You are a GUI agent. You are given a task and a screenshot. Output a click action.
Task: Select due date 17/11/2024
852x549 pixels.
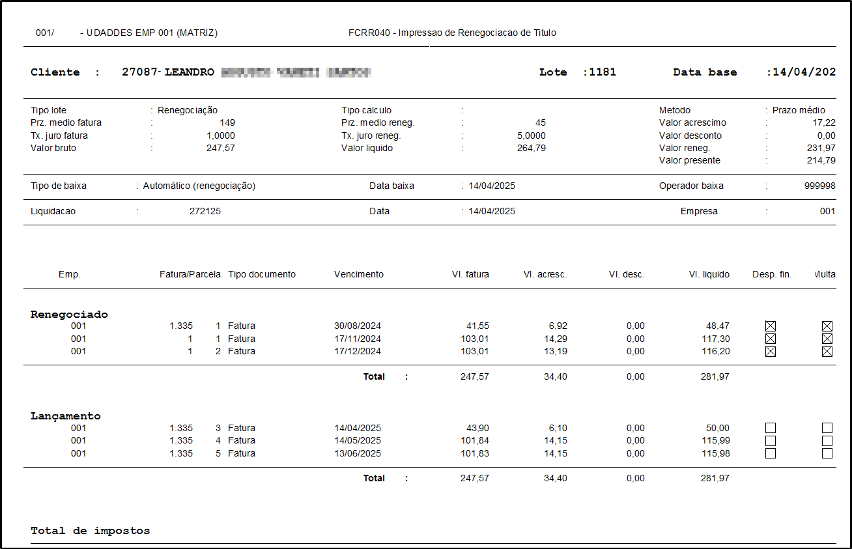coord(358,339)
